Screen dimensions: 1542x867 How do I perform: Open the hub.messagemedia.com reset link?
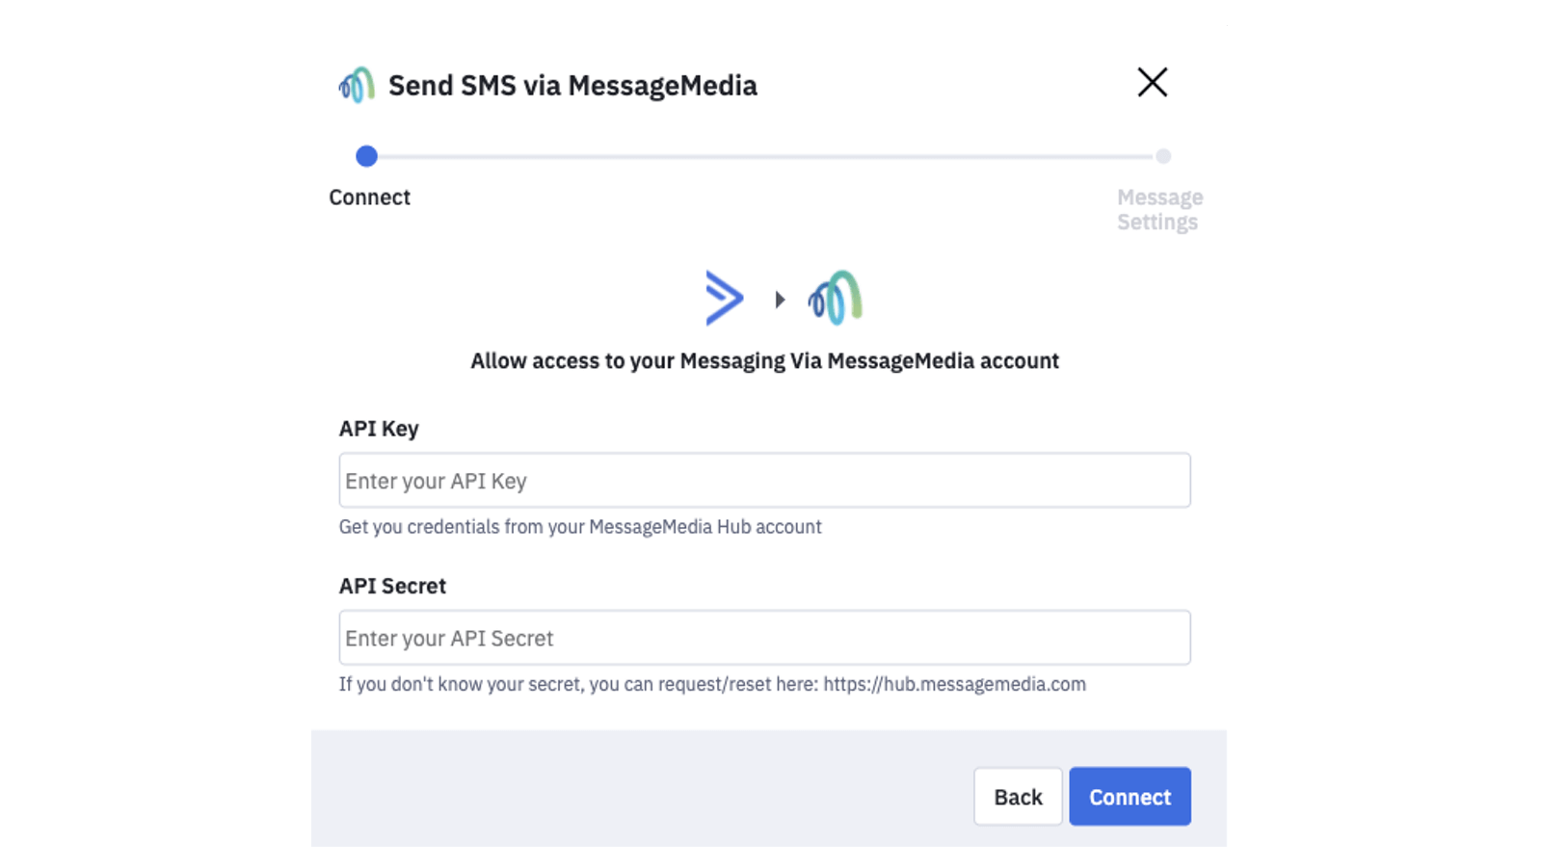[956, 684]
